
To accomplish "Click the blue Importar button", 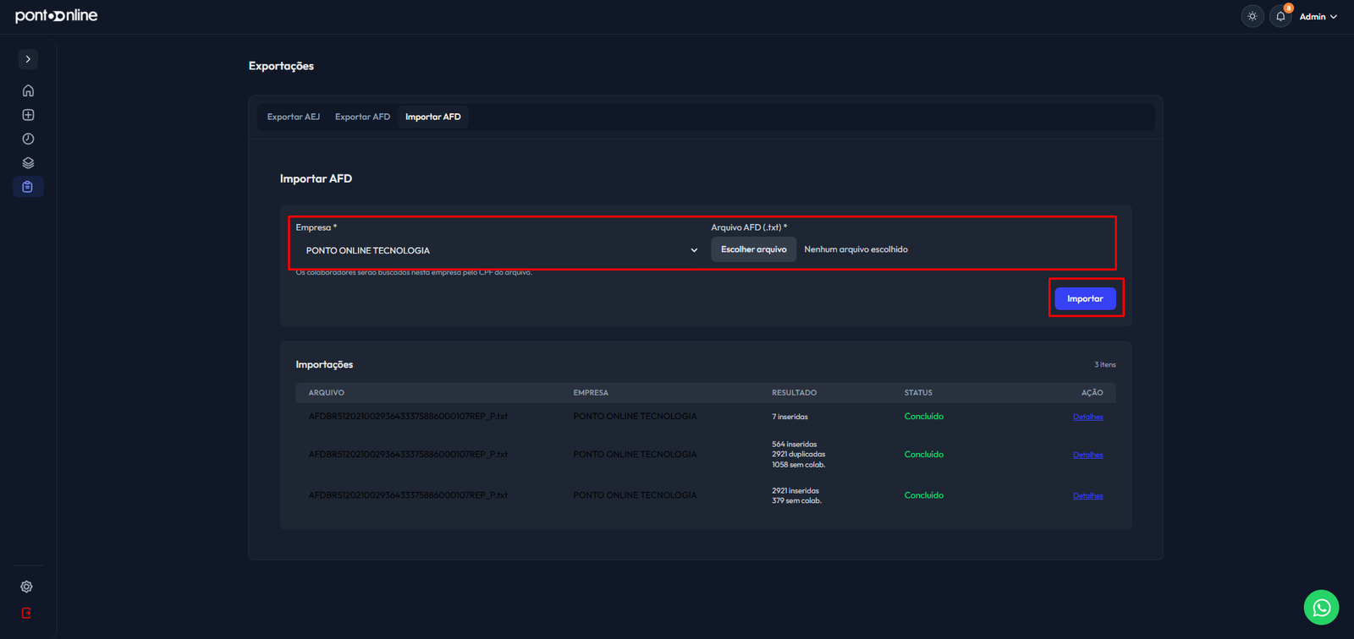I will point(1085,298).
